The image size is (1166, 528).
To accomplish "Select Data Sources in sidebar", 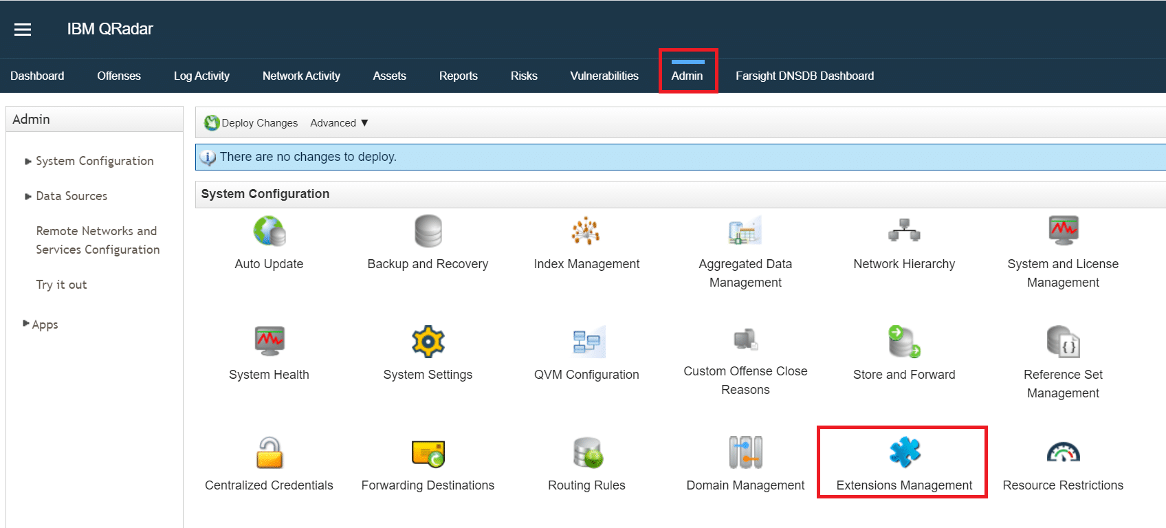I will pos(71,196).
